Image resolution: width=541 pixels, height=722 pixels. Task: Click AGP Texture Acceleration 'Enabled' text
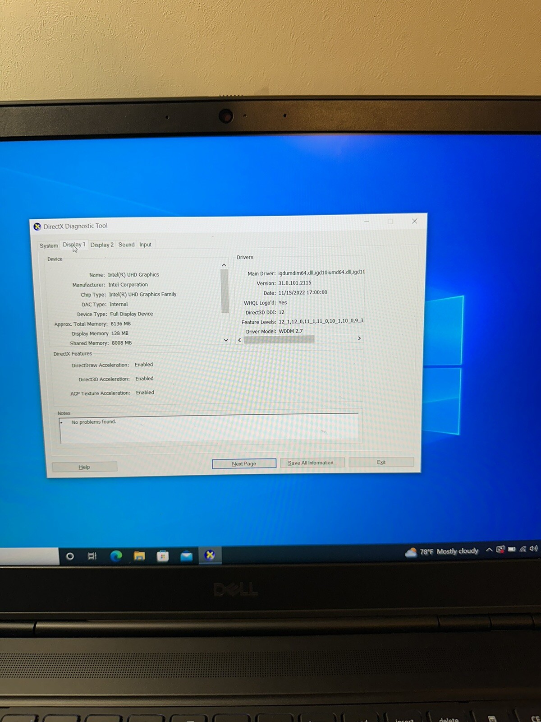click(x=145, y=393)
